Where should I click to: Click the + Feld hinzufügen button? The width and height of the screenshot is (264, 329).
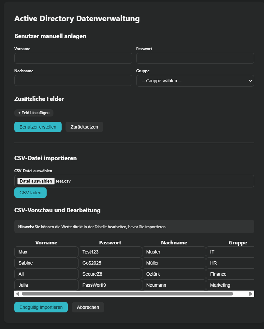click(x=34, y=113)
